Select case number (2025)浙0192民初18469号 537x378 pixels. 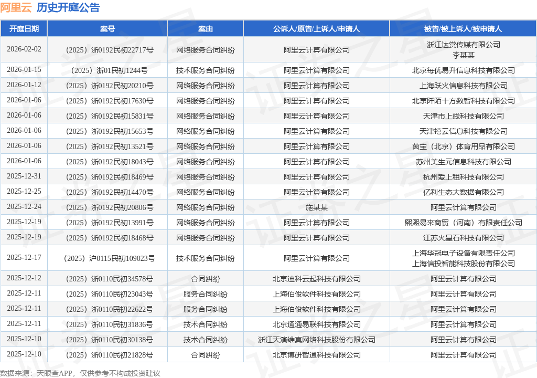110,177
